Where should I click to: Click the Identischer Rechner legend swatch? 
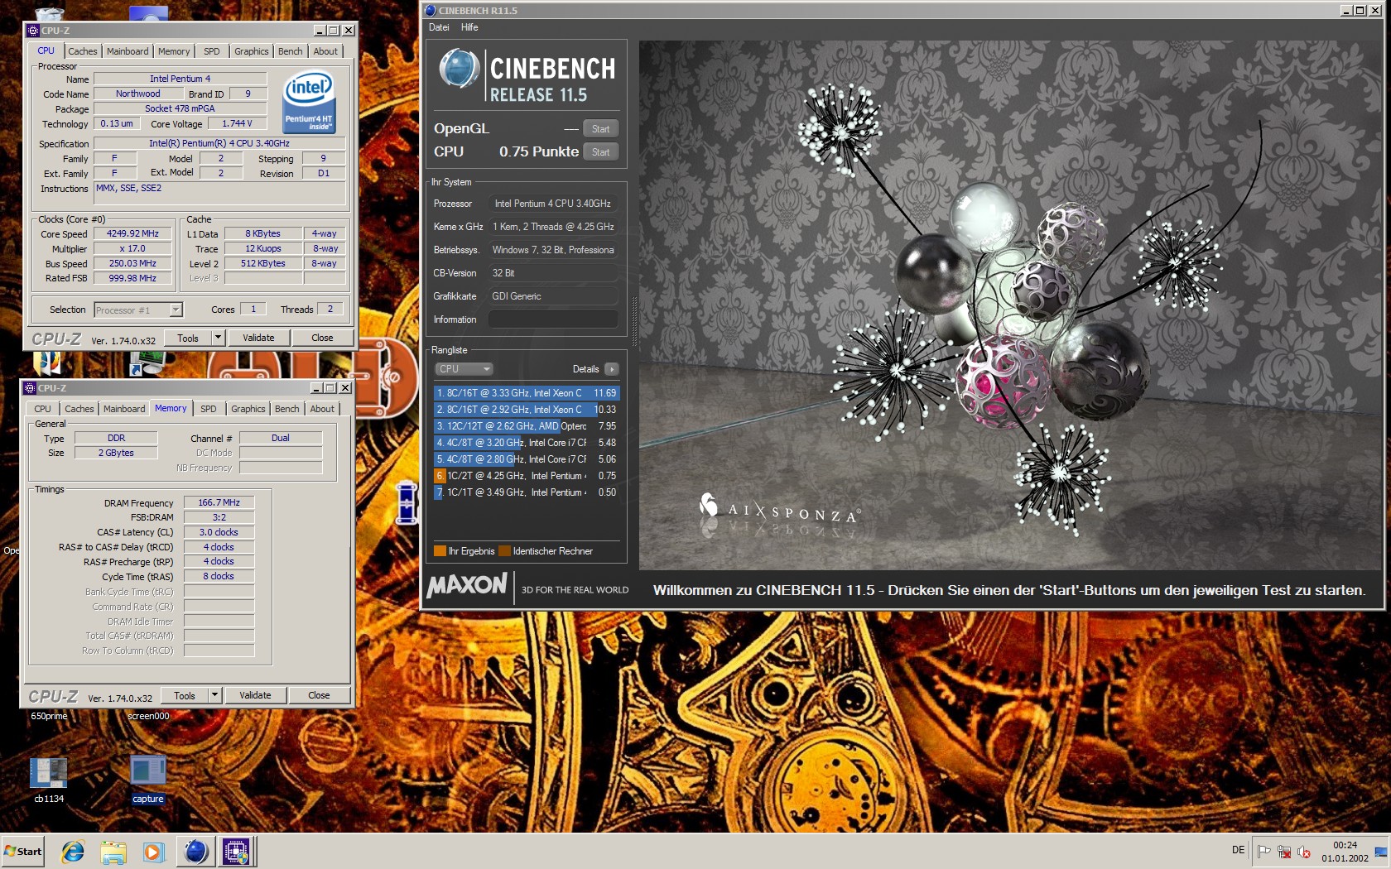[x=505, y=551]
